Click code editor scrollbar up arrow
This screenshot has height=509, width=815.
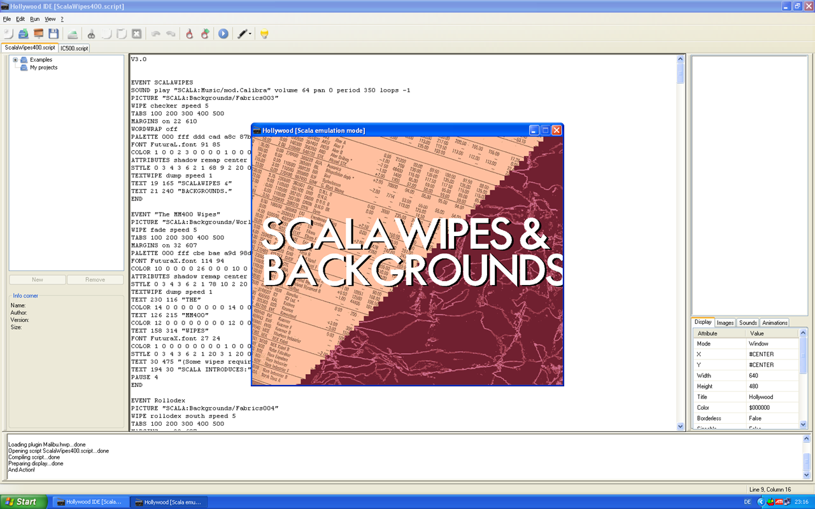(681, 59)
